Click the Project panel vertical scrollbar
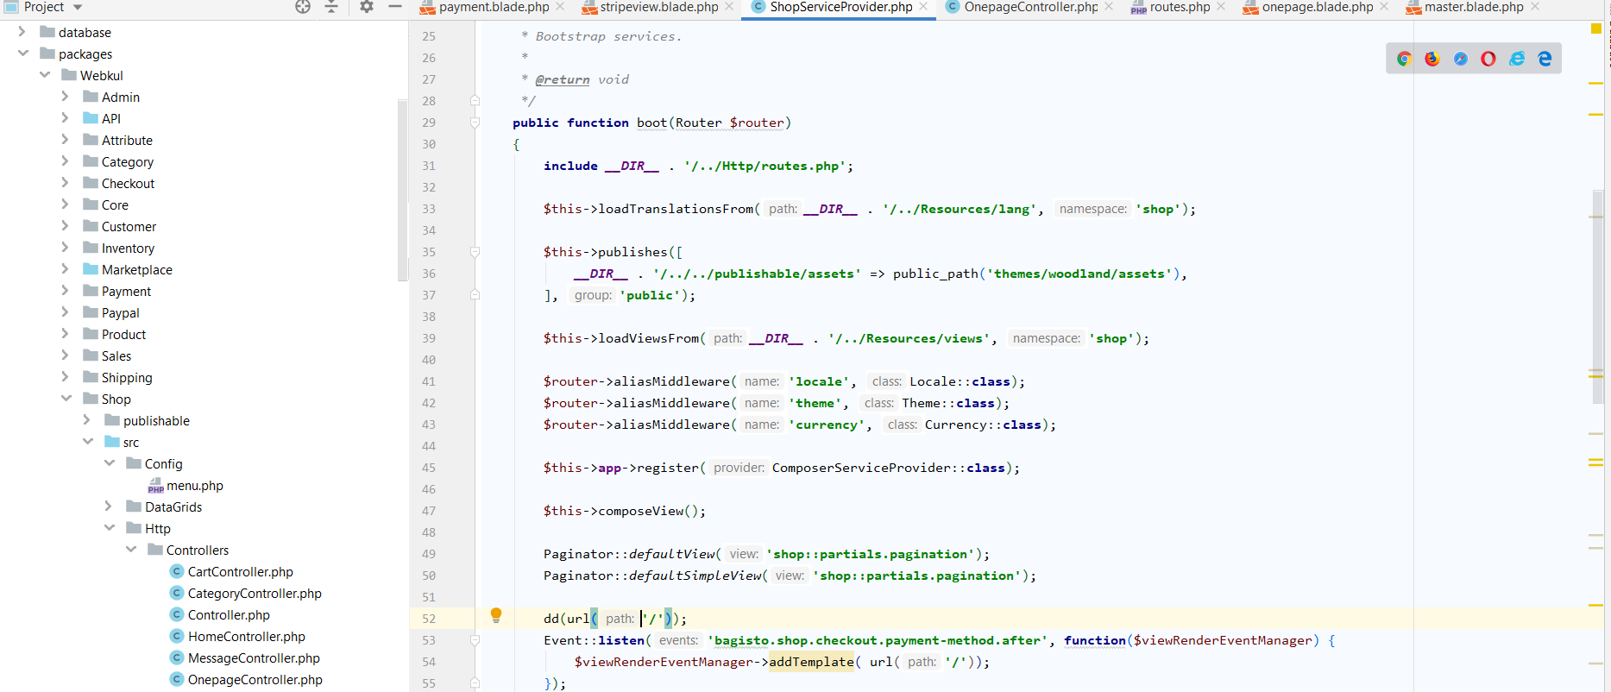Screen dimensions: 1611x692 (402, 190)
